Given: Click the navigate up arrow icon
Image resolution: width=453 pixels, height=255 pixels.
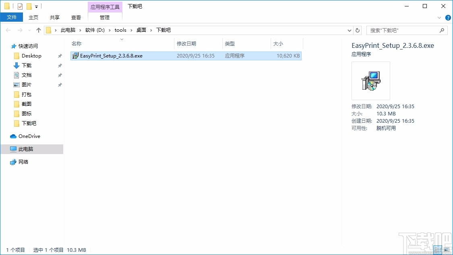Looking at the screenshot, I should pos(38,30).
